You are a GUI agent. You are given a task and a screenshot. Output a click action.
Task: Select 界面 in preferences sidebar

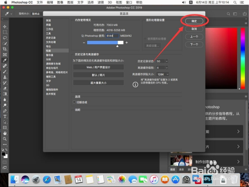(x=48, y=25)
